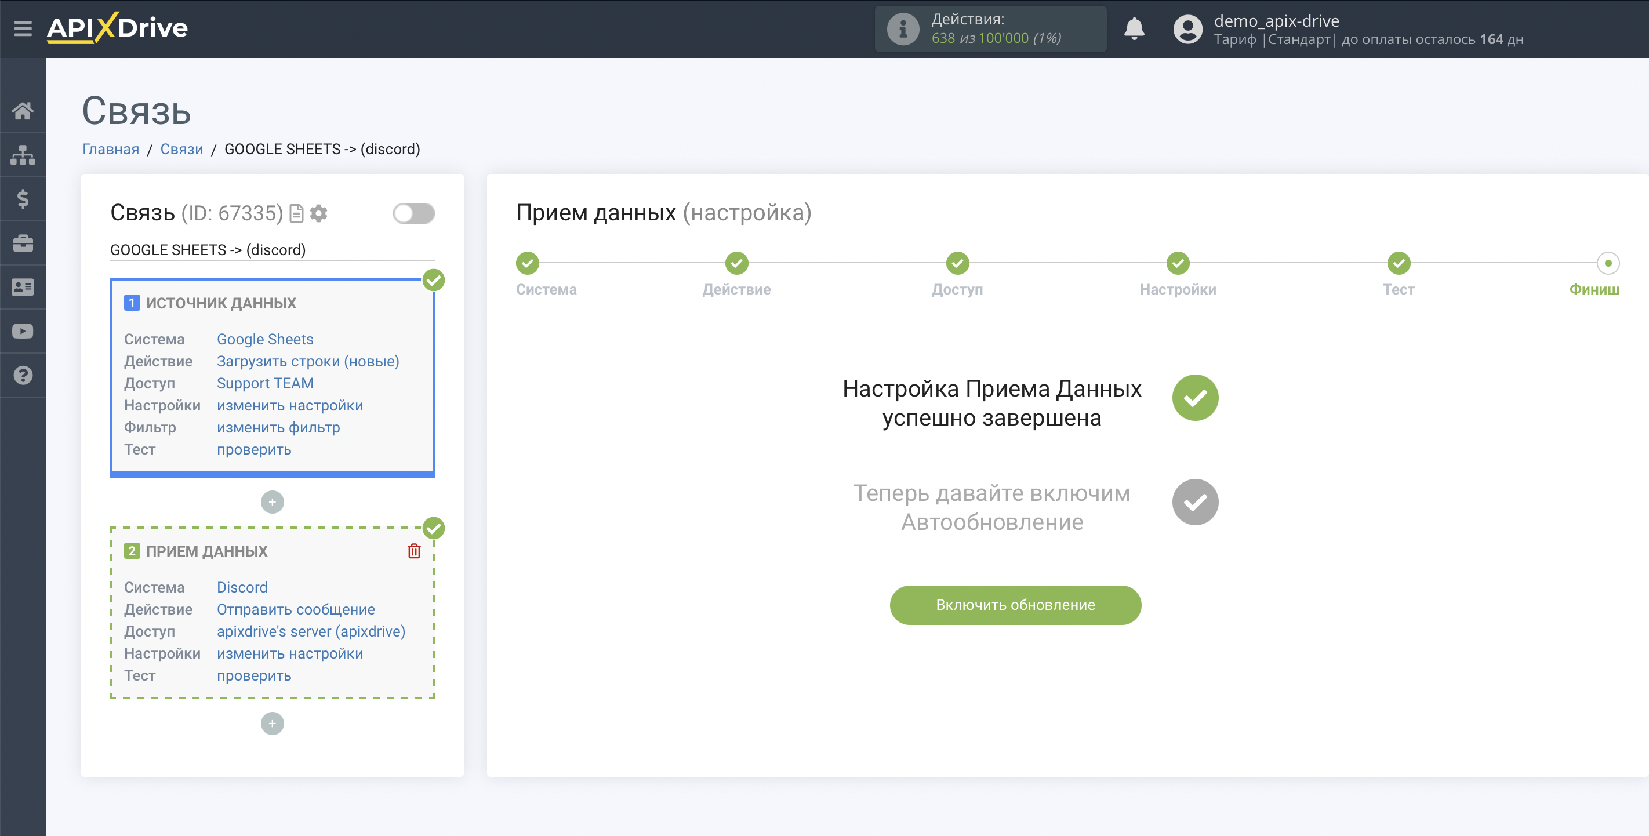Click the demo_apix-drive username
Image resolution: width=1649 pixels, height=836 pixels.
(1276, 20)
